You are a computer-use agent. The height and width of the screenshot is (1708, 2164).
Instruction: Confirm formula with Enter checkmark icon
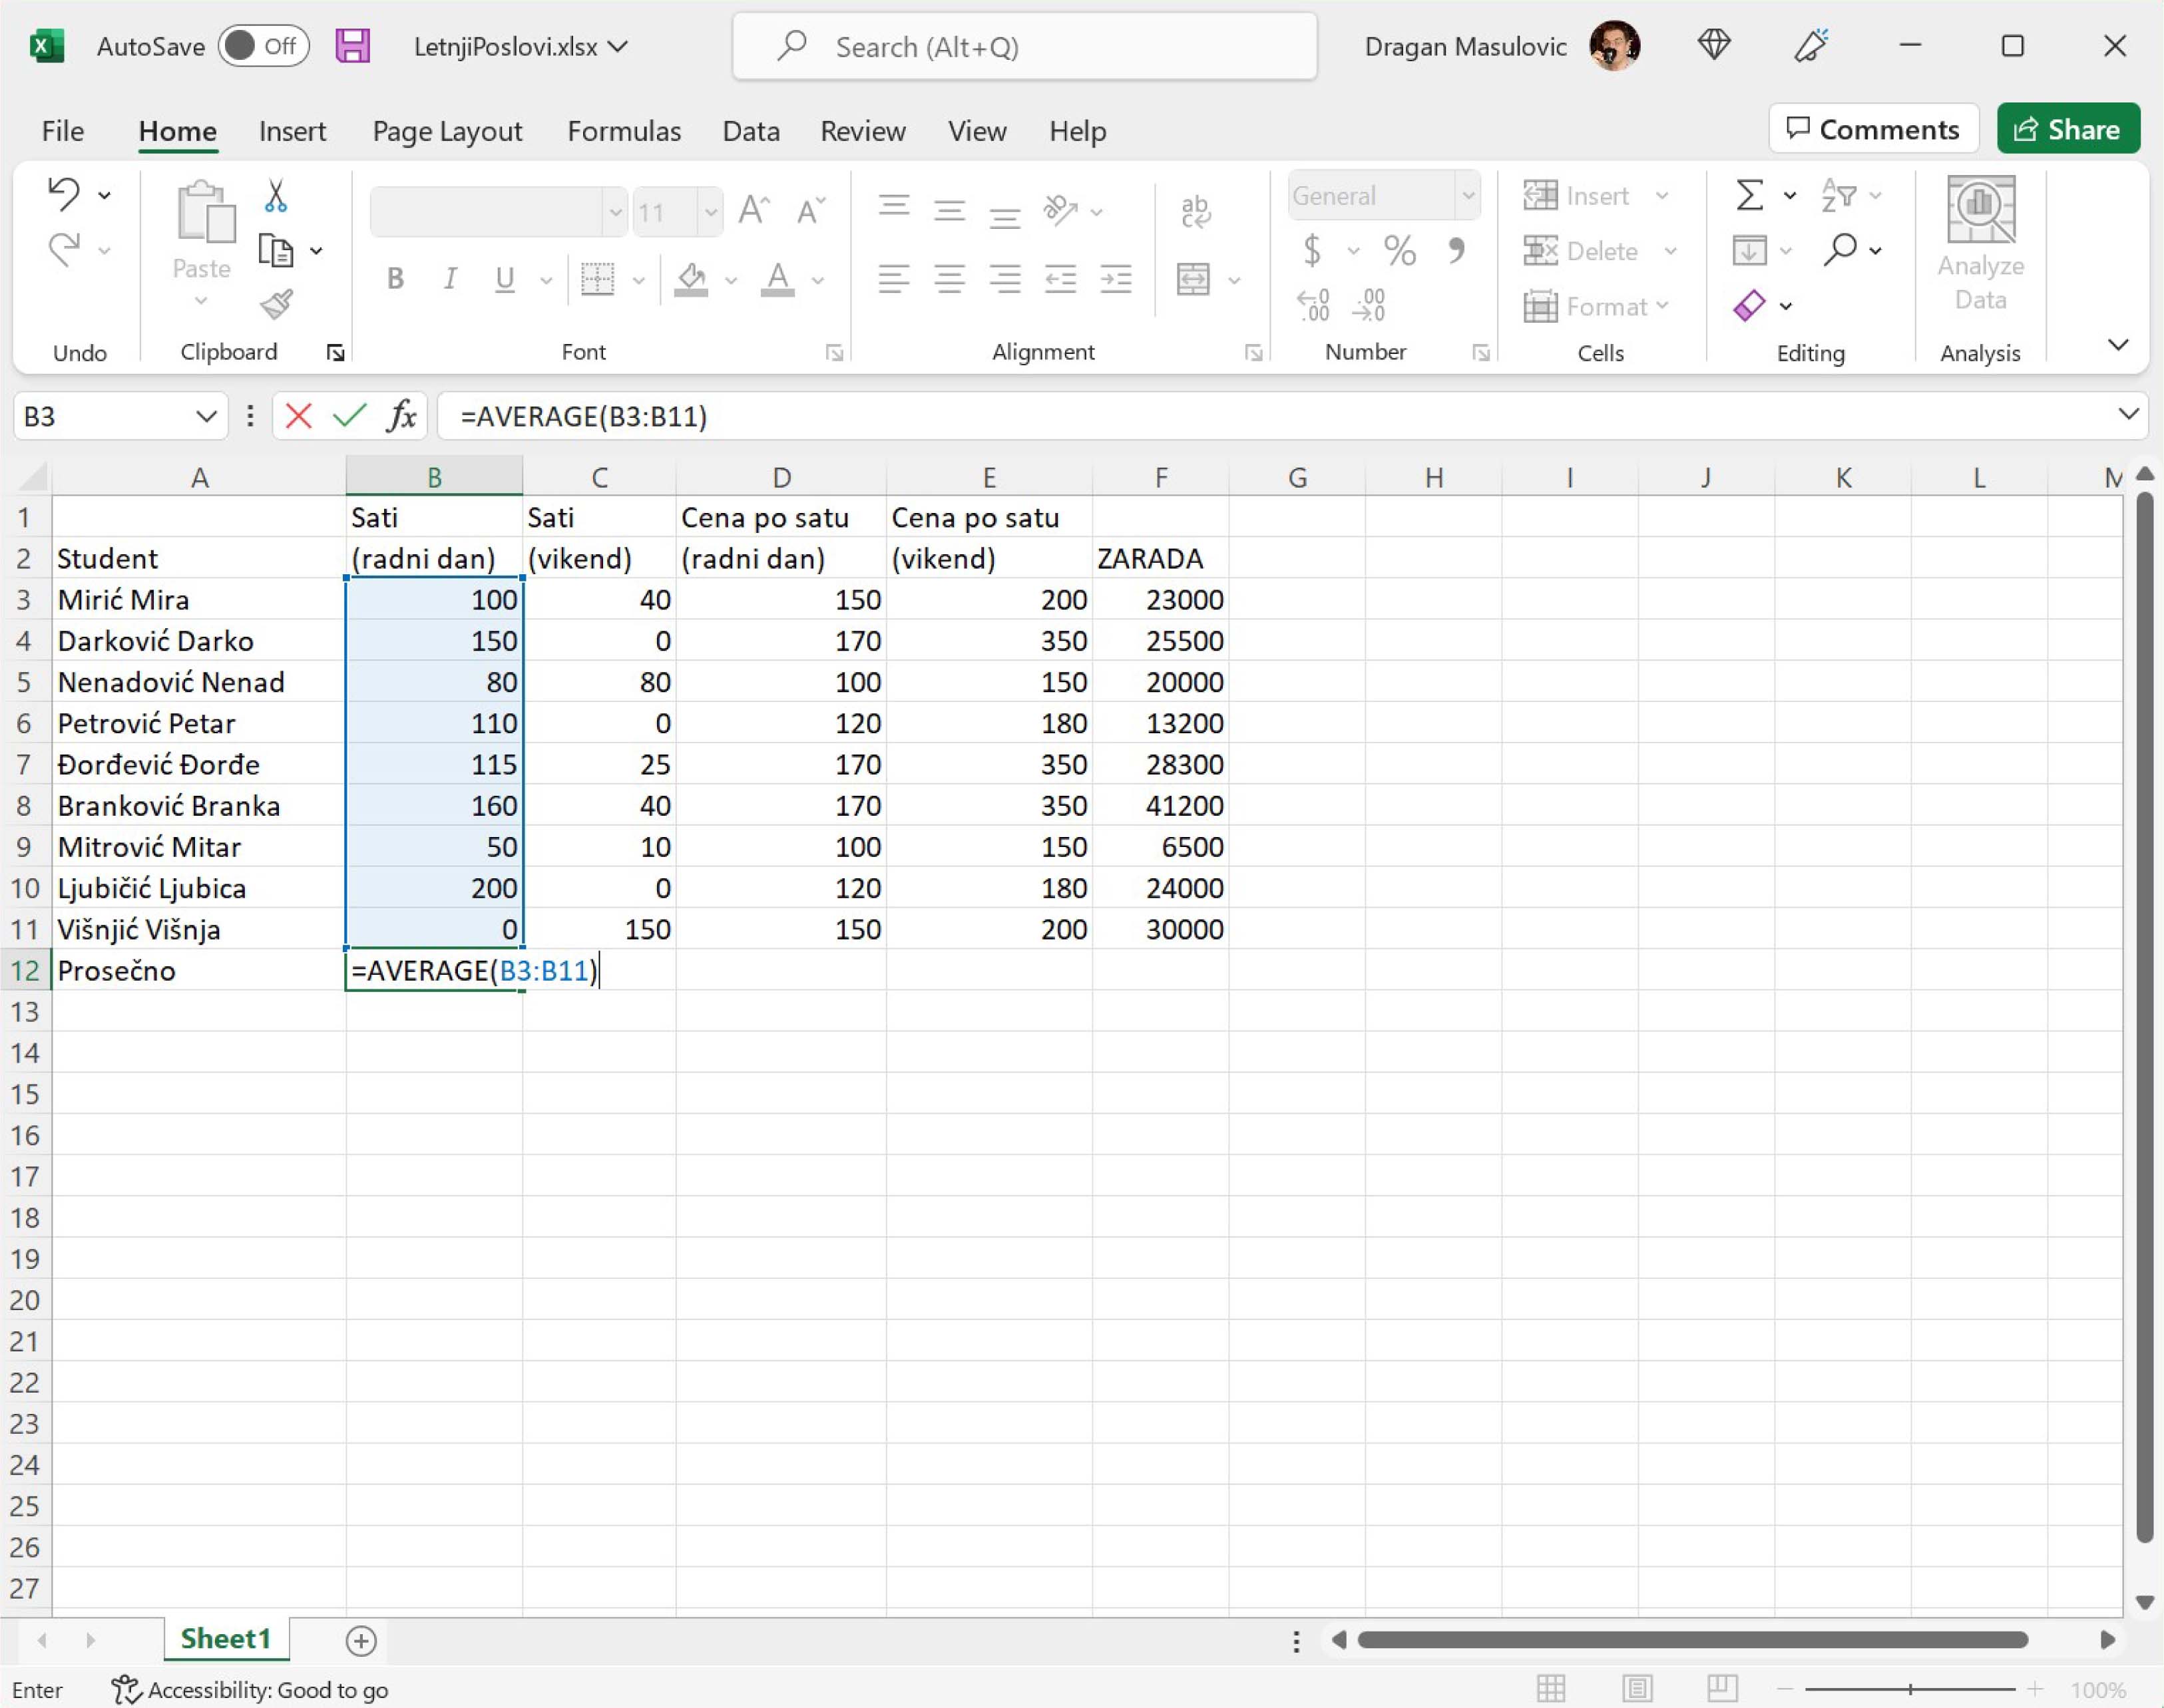[x=349, y=416]
